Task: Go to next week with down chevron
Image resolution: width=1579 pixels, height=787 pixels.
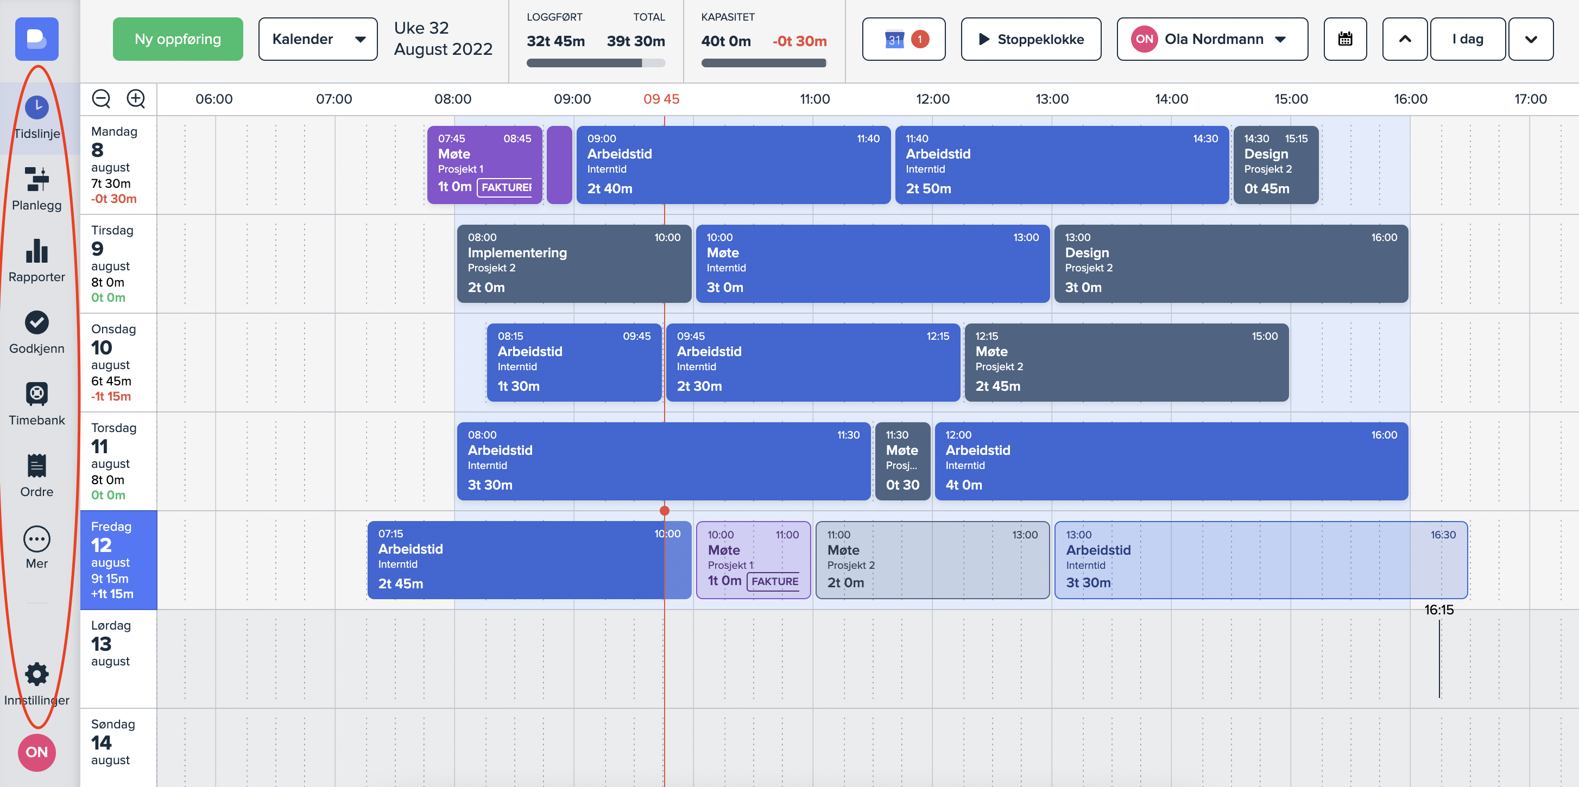Action: (1530, 39)
